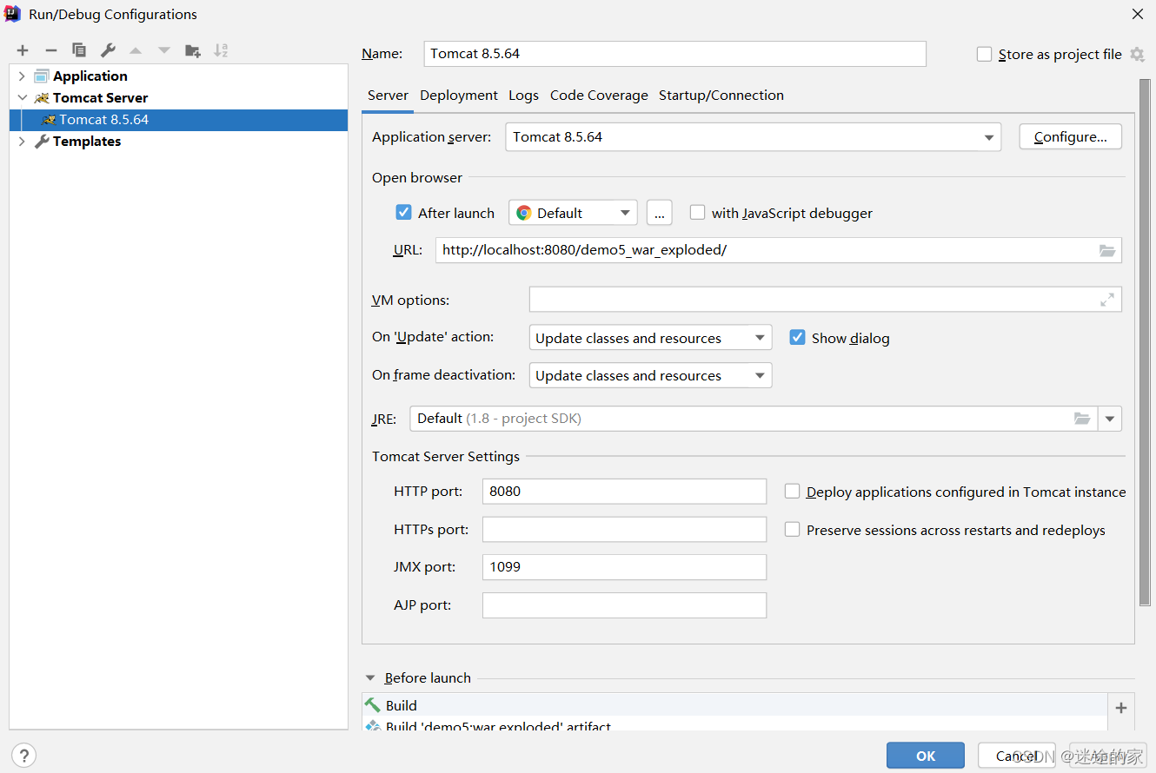
Task: Browse folder icon in the JRE field
Action: [x=1081, y=419]
